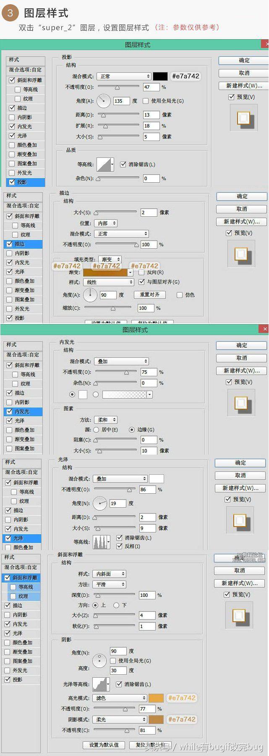Viewport: 269px width, 756px height.
Task: Select highlighted 光泽 row in 光泽 dialog list
Action: 22,538
